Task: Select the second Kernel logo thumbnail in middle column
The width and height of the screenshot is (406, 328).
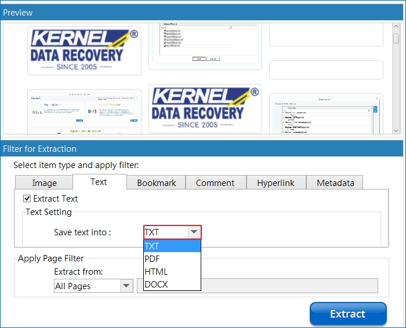Action: [205, 108]
